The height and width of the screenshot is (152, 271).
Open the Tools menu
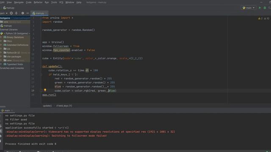coord(54,3)
